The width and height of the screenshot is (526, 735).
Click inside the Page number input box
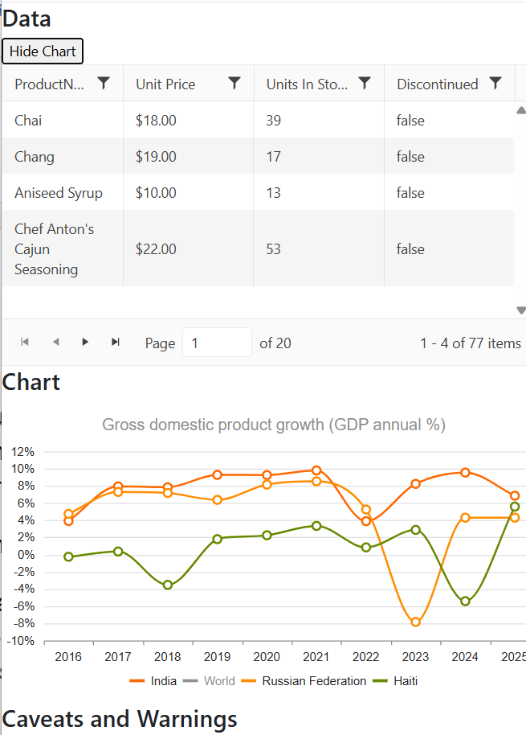point(217,342)
